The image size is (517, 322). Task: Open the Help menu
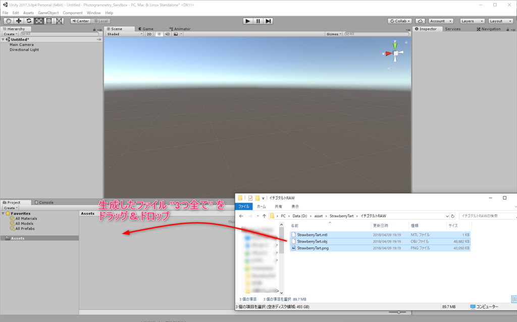click(x=109, y=13)
